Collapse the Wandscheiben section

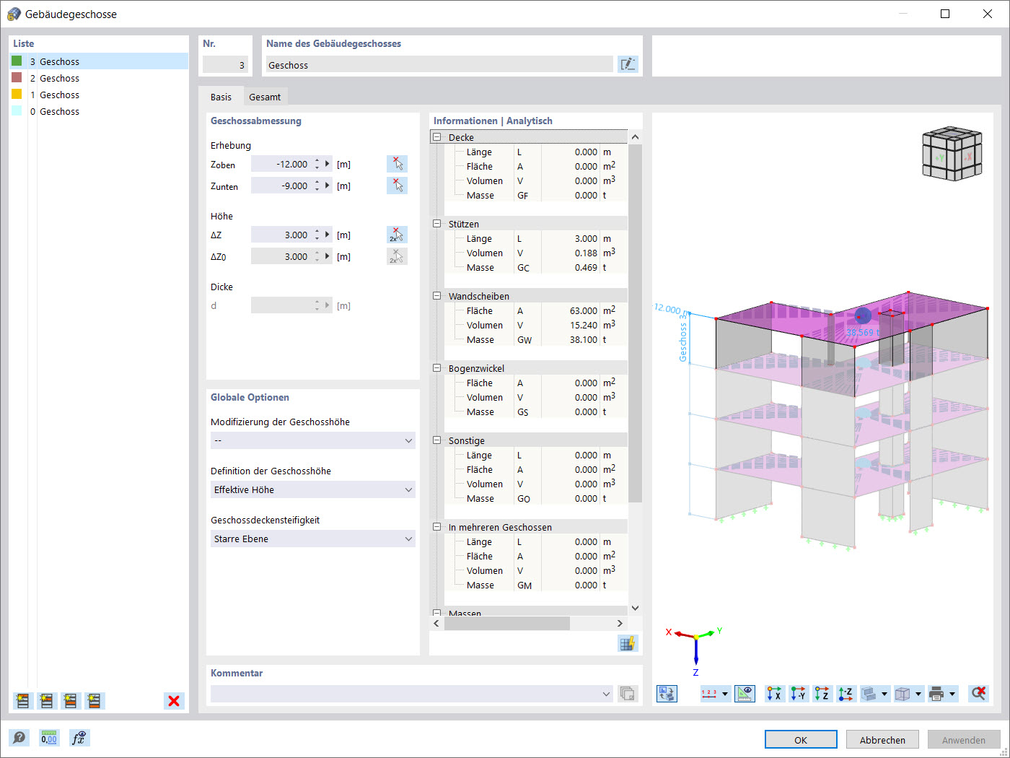[x=436, y=296]
